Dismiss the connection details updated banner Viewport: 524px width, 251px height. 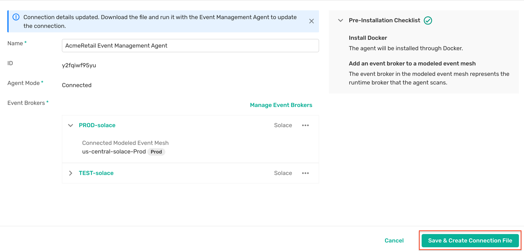tap(311, 21)
